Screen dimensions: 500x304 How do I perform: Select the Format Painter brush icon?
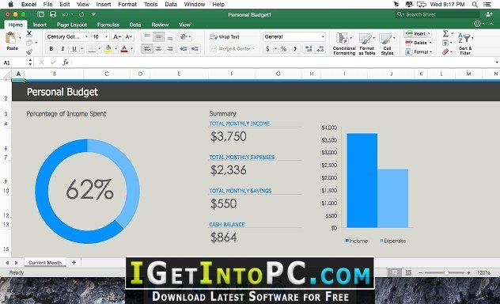(29, 51)
